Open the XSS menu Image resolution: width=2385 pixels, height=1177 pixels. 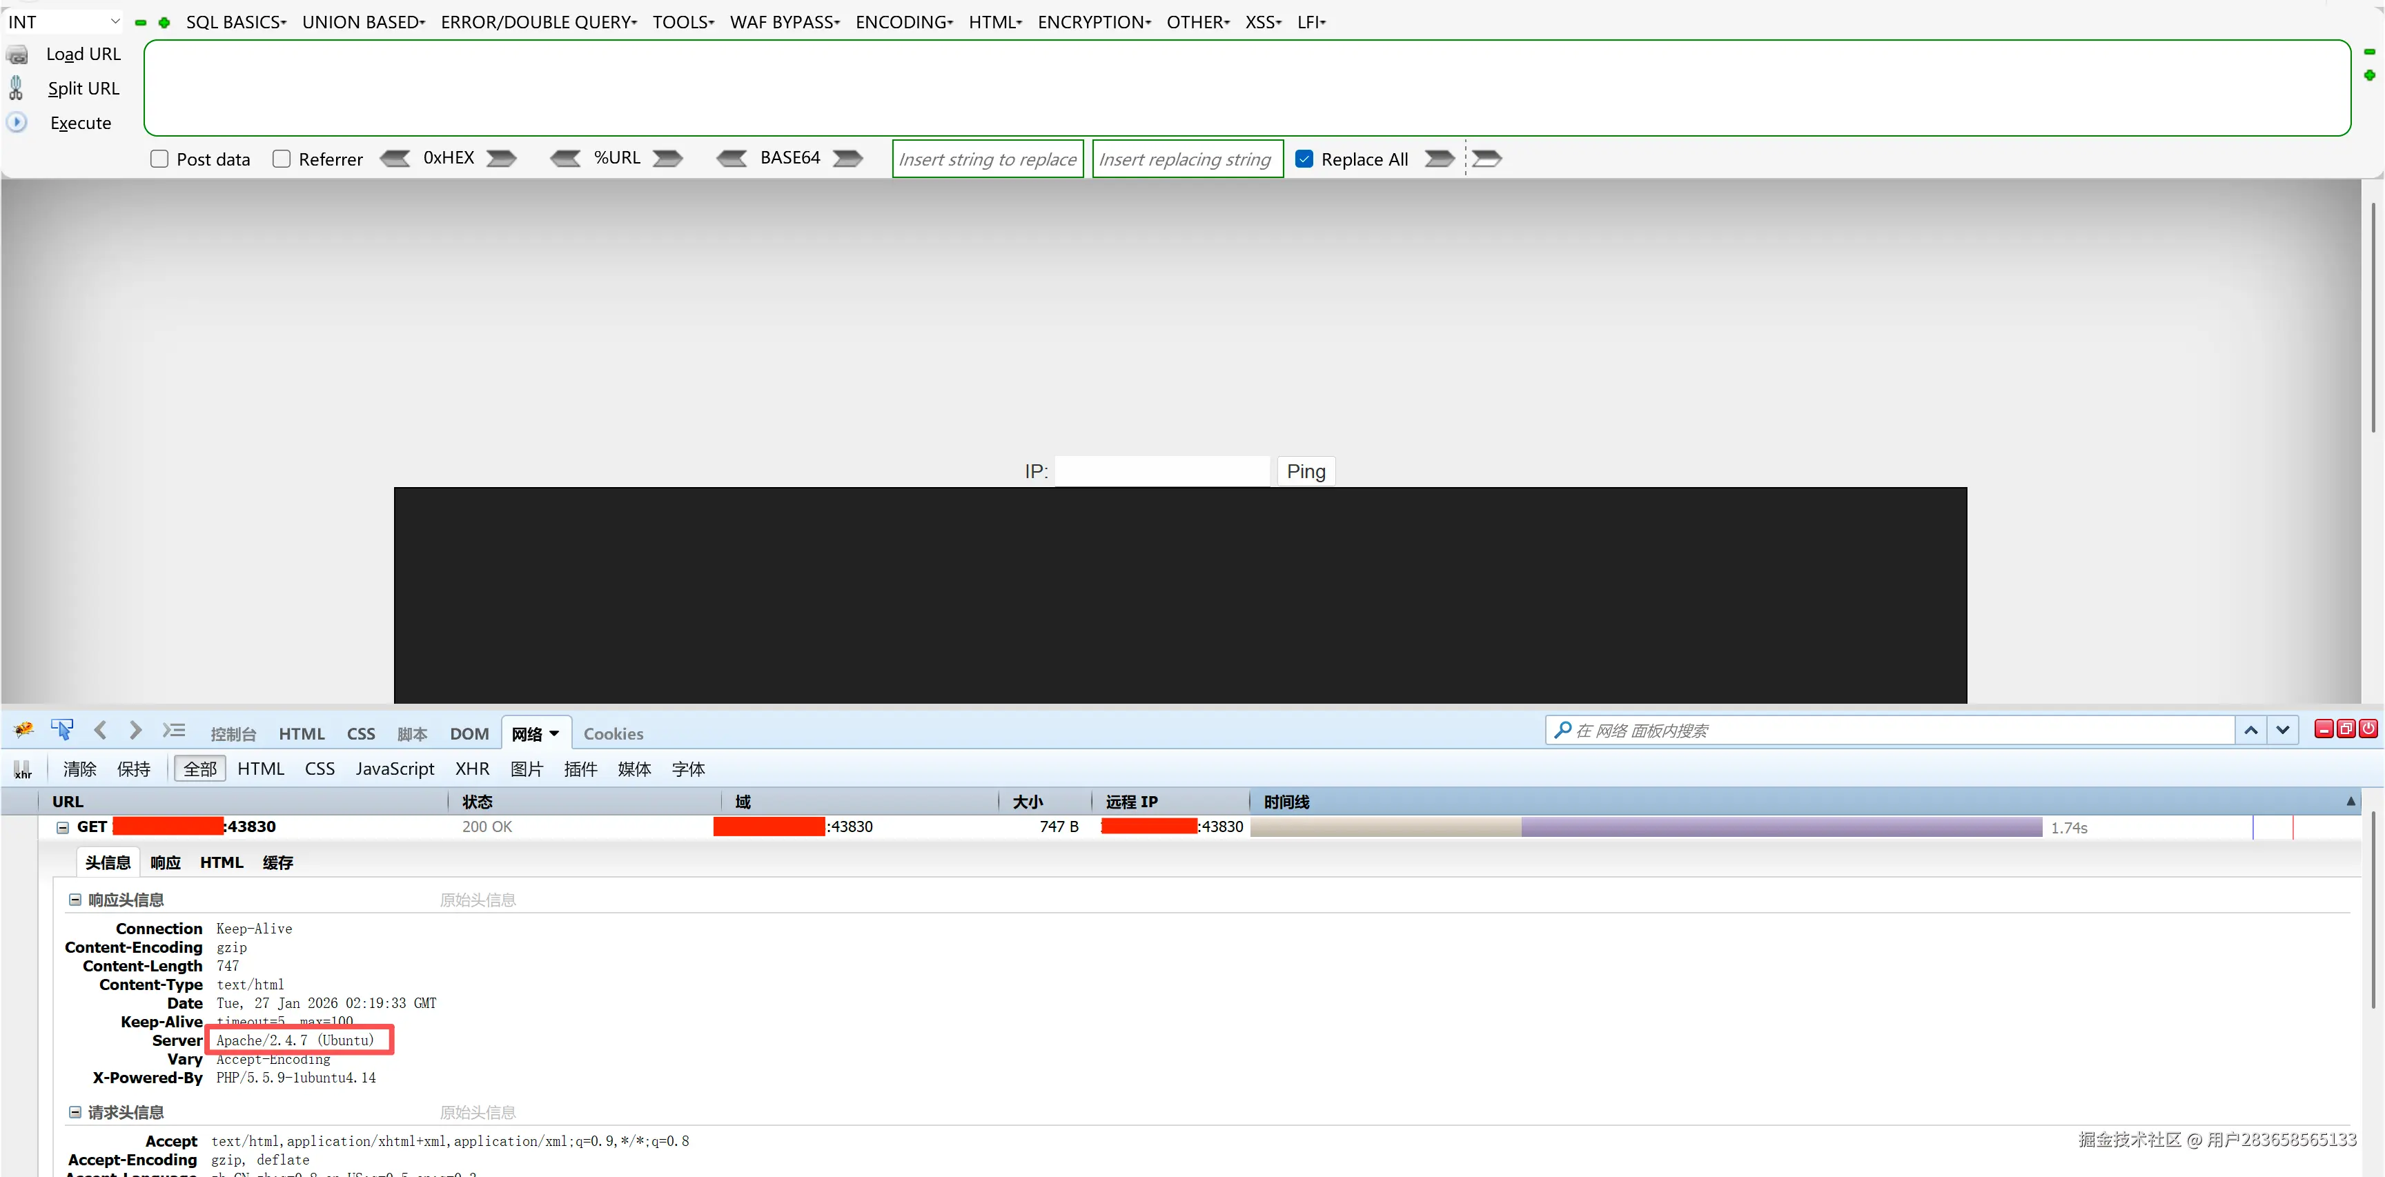click(x=1264, y=22)
